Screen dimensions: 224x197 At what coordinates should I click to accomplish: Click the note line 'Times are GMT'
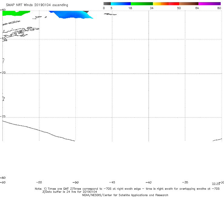pyautogui.click(x=58, y=189)
